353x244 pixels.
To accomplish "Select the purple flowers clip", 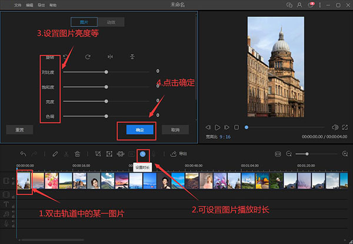I will [x=220, y=181].
